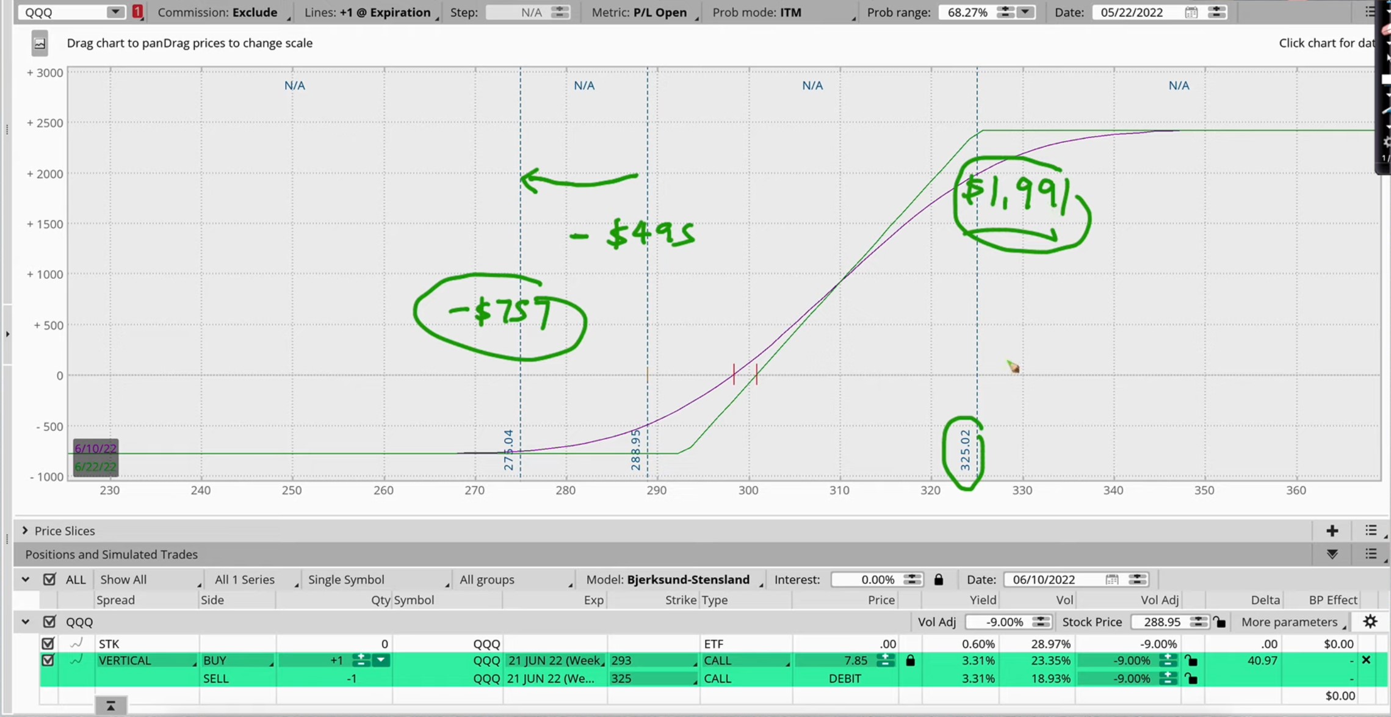Image resolution: width=1391 pixels, height=717 pixels.
Task: Adjust the +1 quantity stepper
Action: pos(361,660)
